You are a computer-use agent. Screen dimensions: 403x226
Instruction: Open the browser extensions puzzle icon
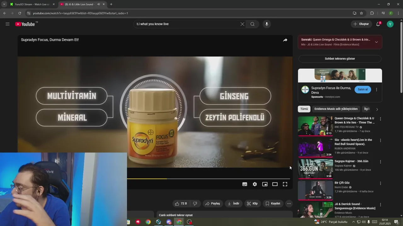pyautogui.click(x=372, y=13)
